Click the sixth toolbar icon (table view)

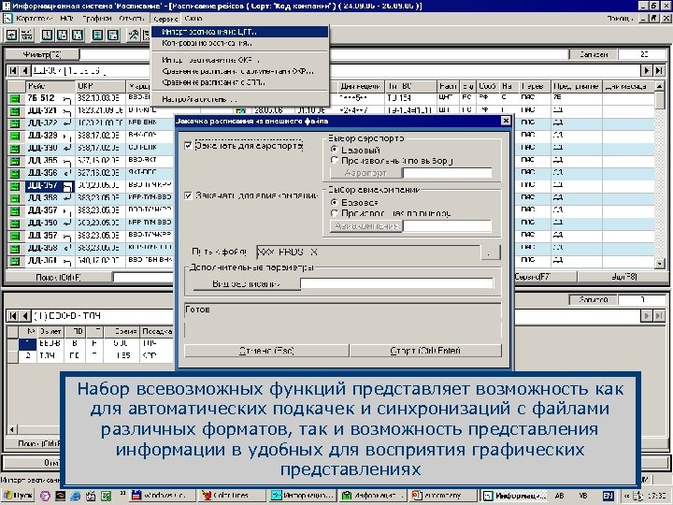tap(98, 35)
